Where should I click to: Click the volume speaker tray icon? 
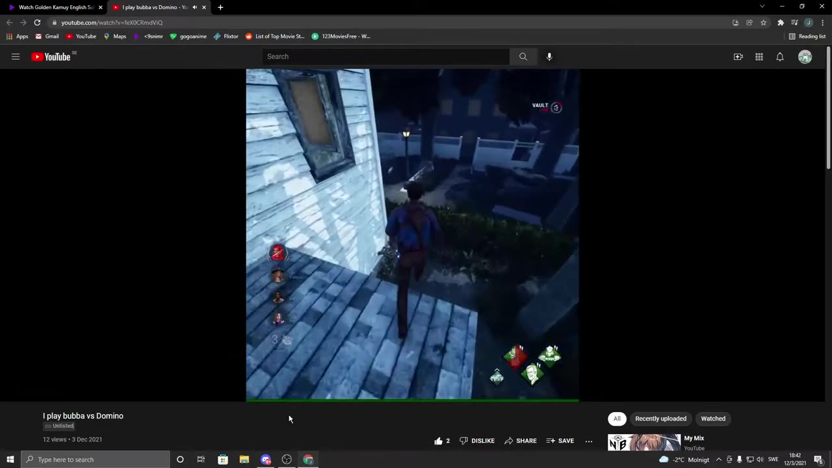[x=760, y=460]
